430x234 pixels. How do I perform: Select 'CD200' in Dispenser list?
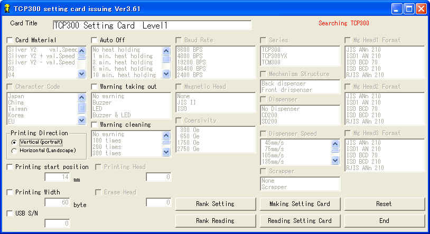pyautogui.click(x=269, y=115)
